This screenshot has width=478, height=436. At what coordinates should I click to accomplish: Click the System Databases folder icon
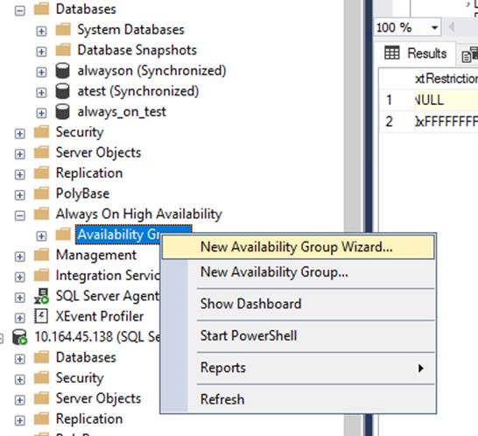coord(63,30)
